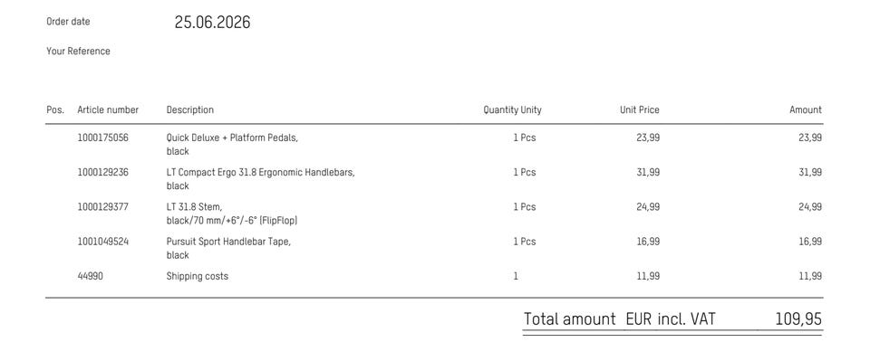
Task: Click the 'Amount' column header
Action: 806,109
